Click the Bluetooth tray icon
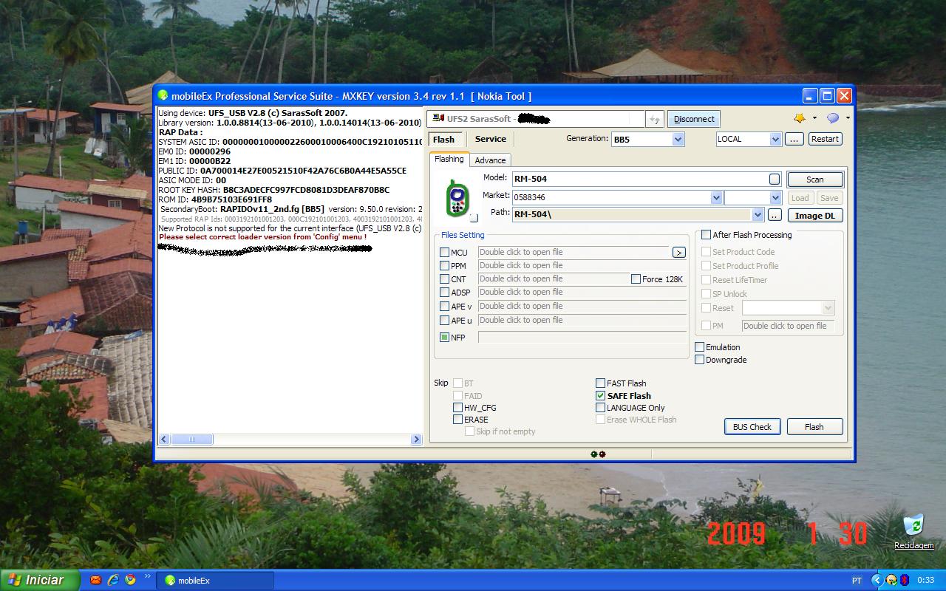 905,580
